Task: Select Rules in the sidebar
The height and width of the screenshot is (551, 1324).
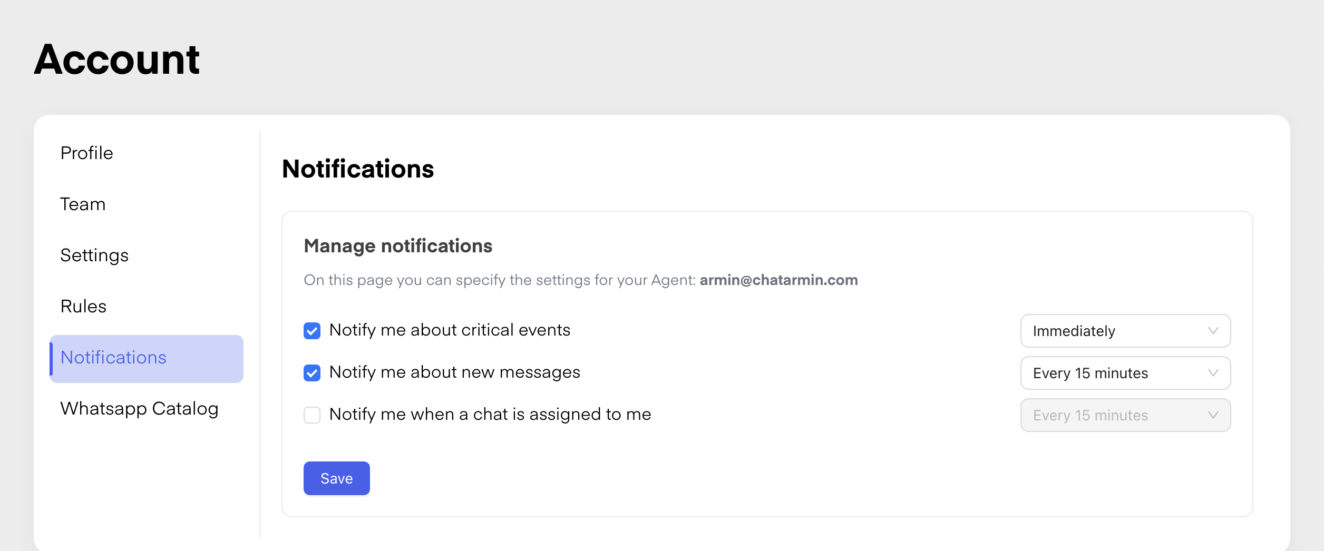Action: coord(83,307)
